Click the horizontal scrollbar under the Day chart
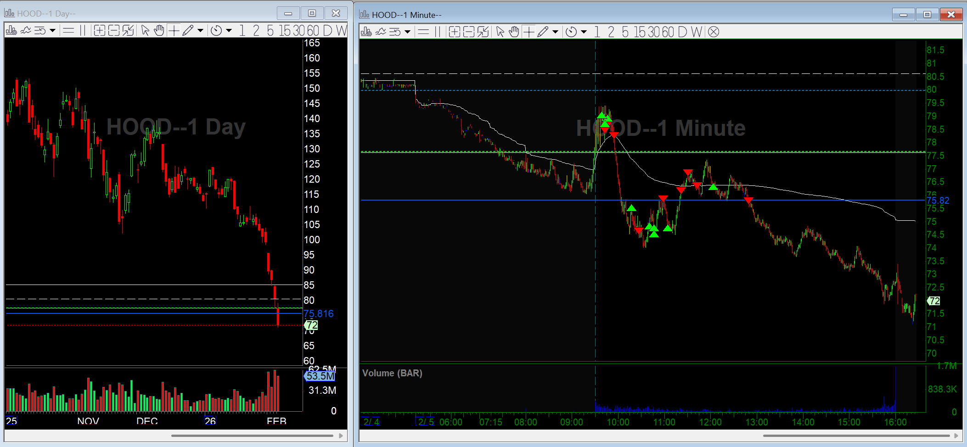The width and height of the screenshot is (967, 447). 252,436
